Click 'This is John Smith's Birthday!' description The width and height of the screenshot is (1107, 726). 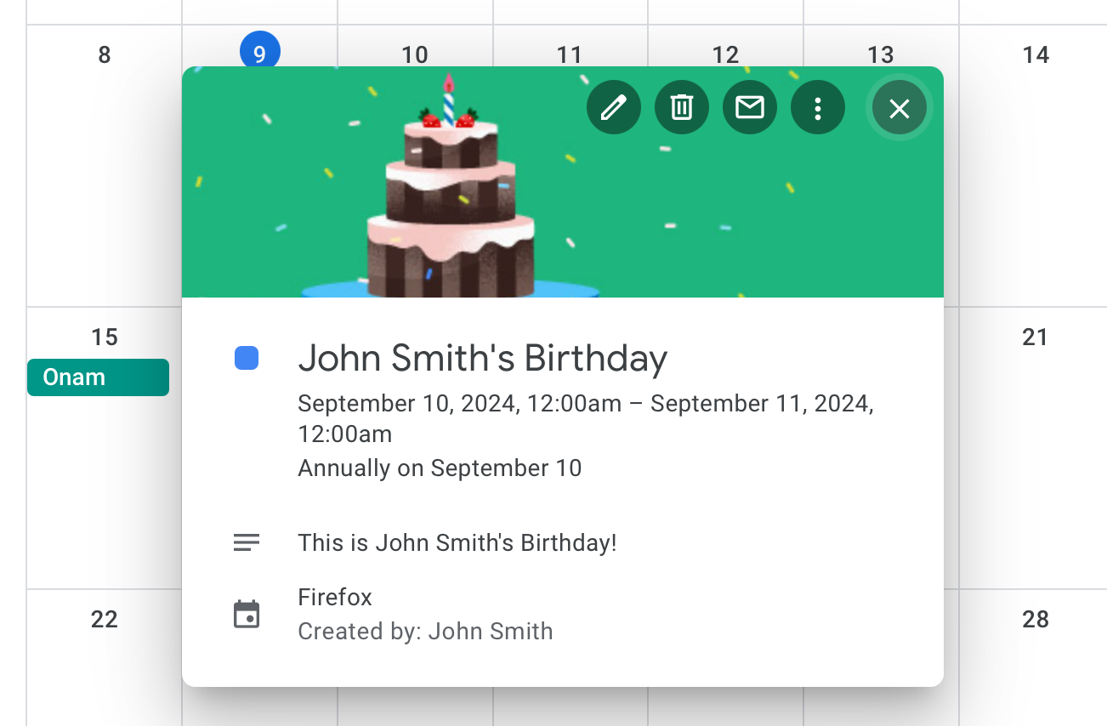click(457, 543)
